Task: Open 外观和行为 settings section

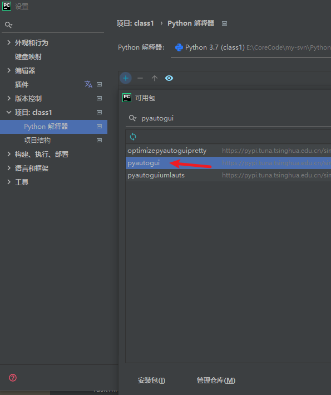Action: (x=31, y=42)
